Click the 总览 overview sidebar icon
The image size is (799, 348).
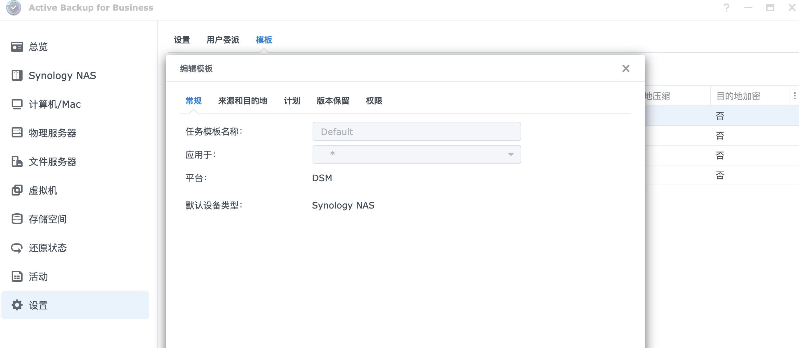[17, 47]
